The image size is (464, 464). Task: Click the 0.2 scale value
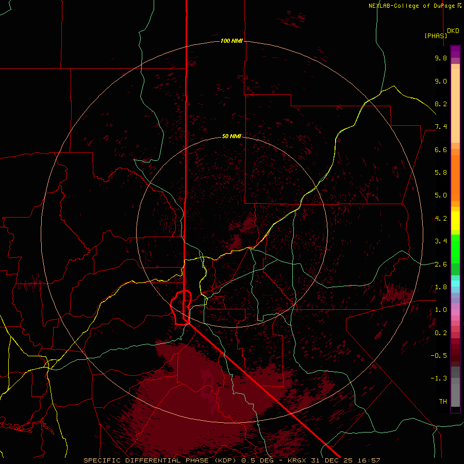point(441,333)
